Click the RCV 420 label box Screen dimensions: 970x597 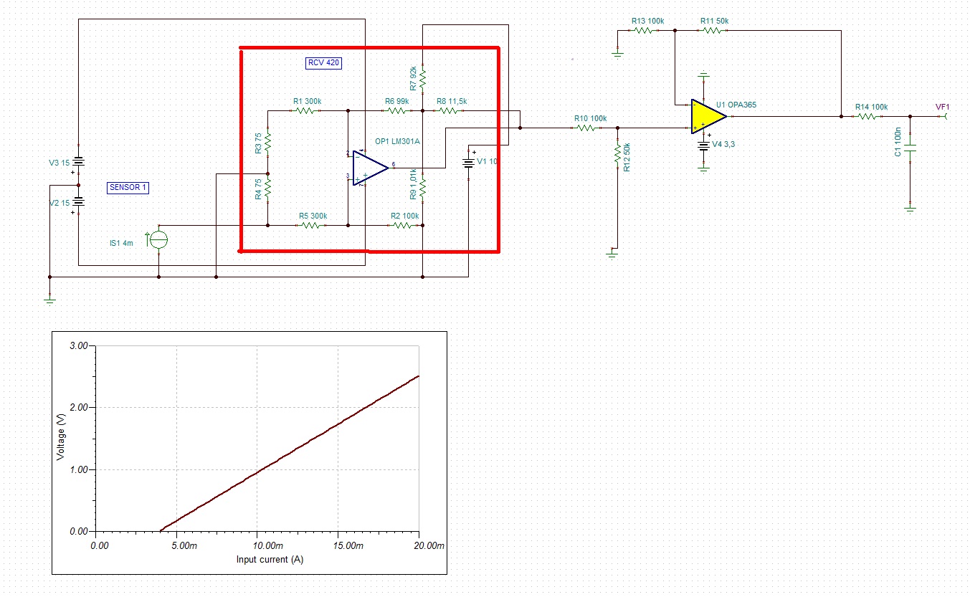(x=323, y=63)
